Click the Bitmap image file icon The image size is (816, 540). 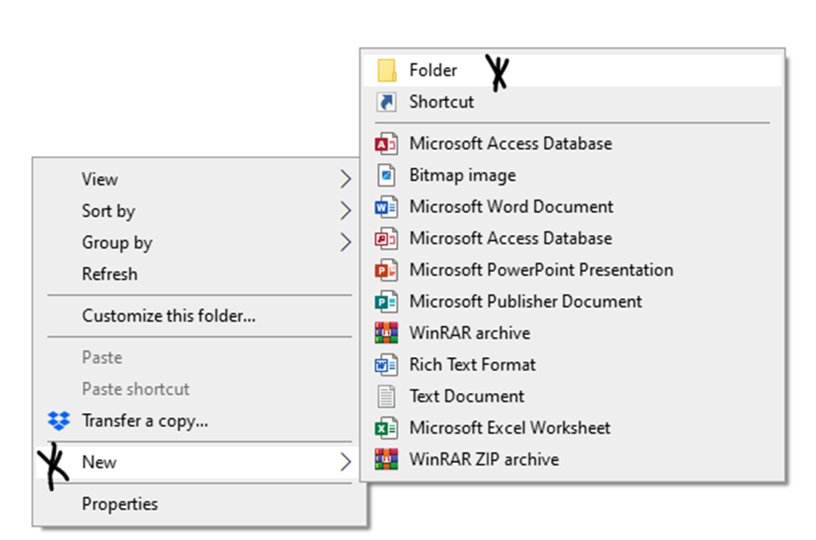point(386,175)
